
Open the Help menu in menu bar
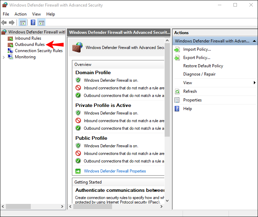point(50,14)
